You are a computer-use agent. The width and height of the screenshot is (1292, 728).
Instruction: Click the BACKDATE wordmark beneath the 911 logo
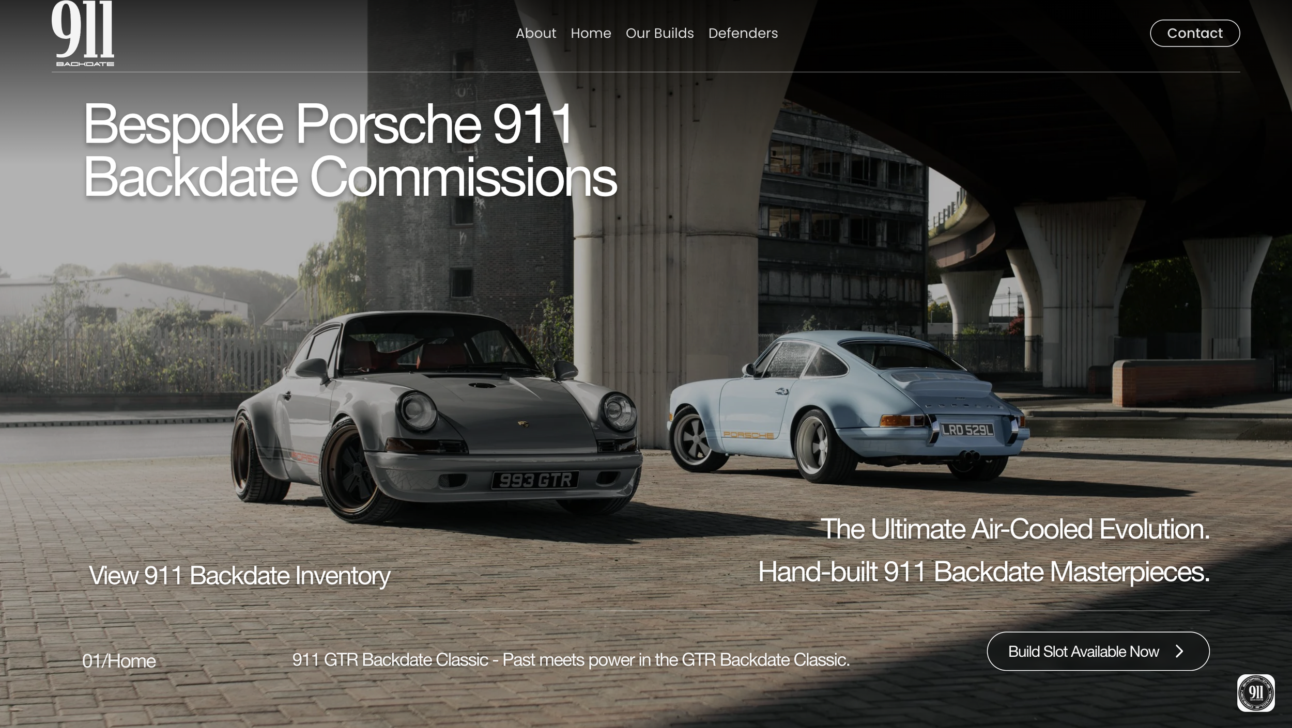pyautogui.click(x=85, y=63)
